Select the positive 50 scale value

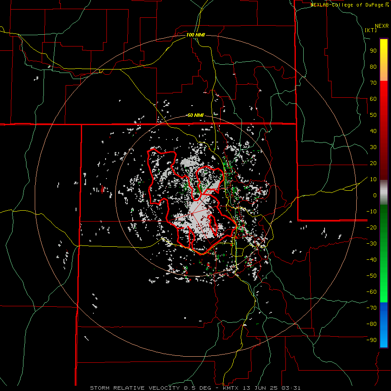click(373, 115)
